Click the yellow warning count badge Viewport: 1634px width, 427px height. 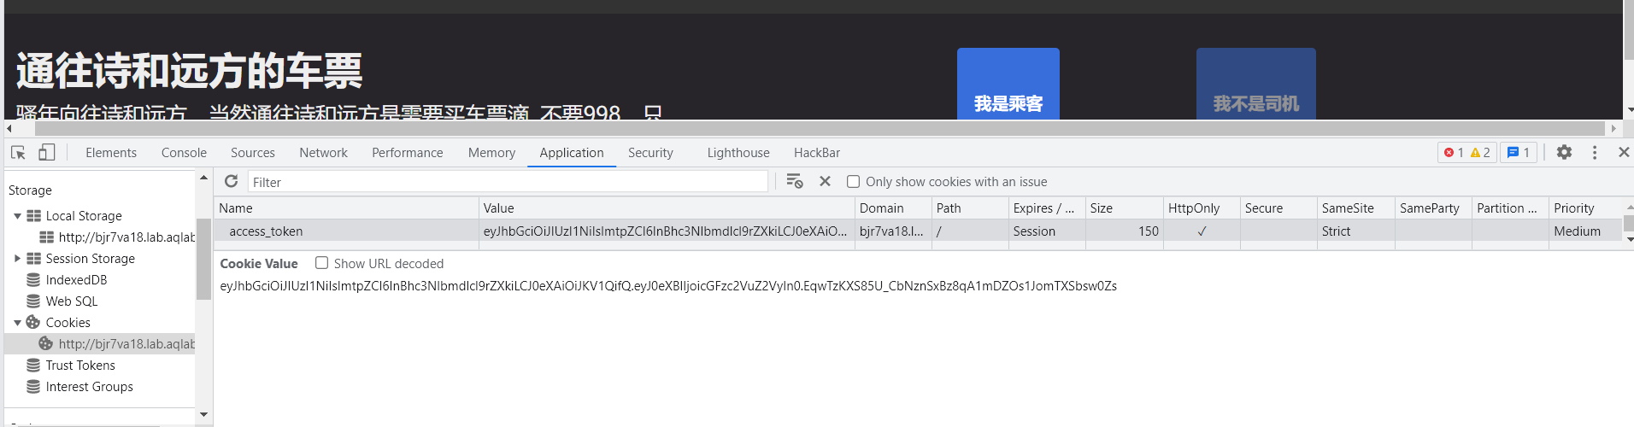pos(1480,152)
